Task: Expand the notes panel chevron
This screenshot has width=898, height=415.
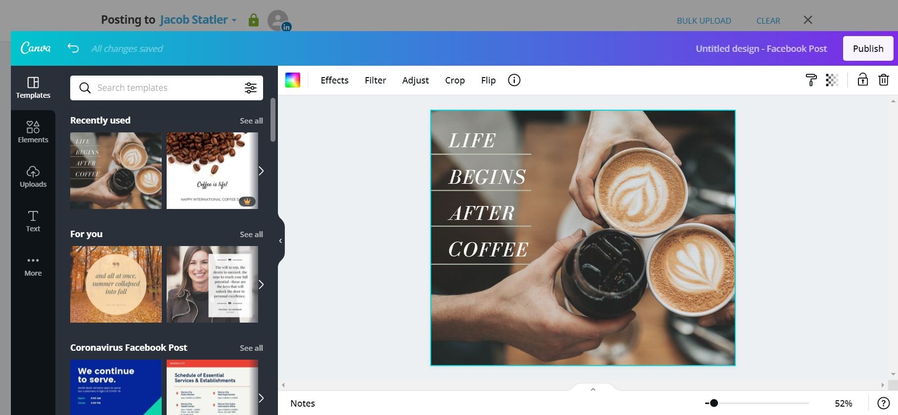Action: click(x=593, y=389)
